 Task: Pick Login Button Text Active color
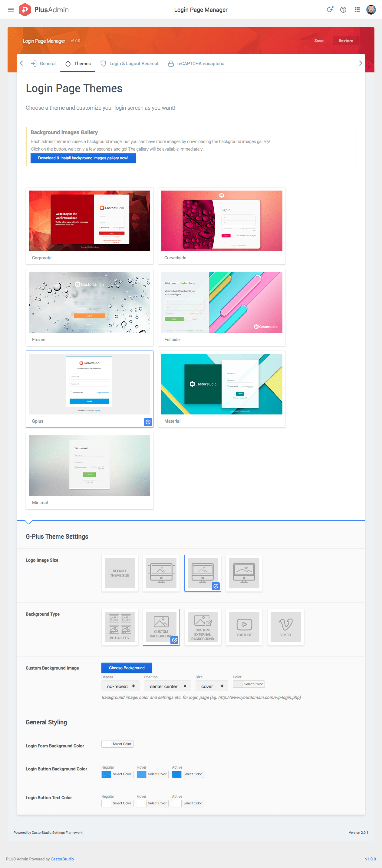[188, 803]
